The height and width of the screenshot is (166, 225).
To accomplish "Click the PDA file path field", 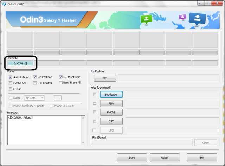I will point(172,103).
